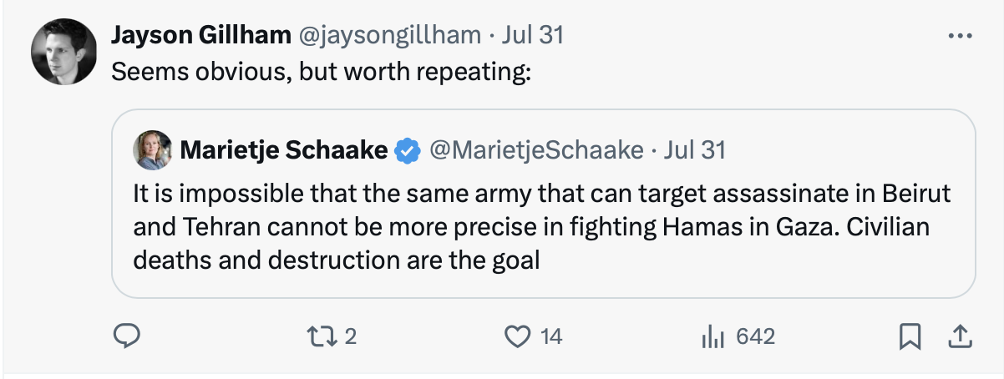This screenshot has width=1004, height=379.
Task: Click the reply speech bubble icon
Action: [125, 336]
